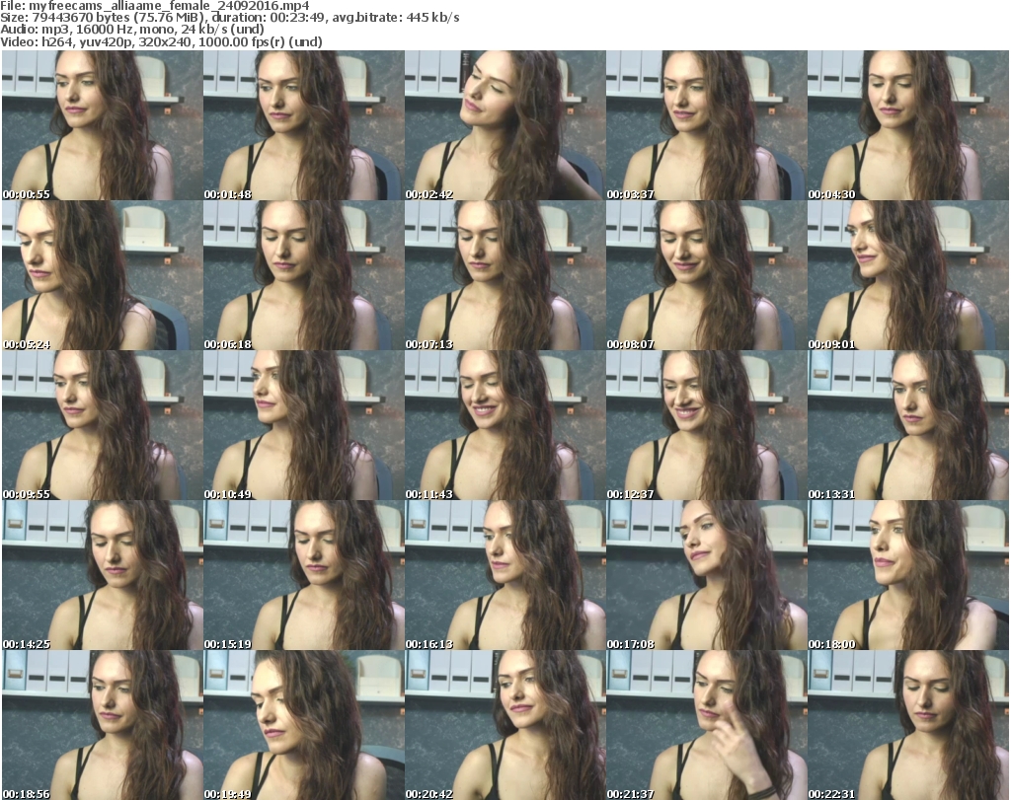
Task: Open the thumbnail timestamped 00:20:42
Action: [x=505, y=725]
